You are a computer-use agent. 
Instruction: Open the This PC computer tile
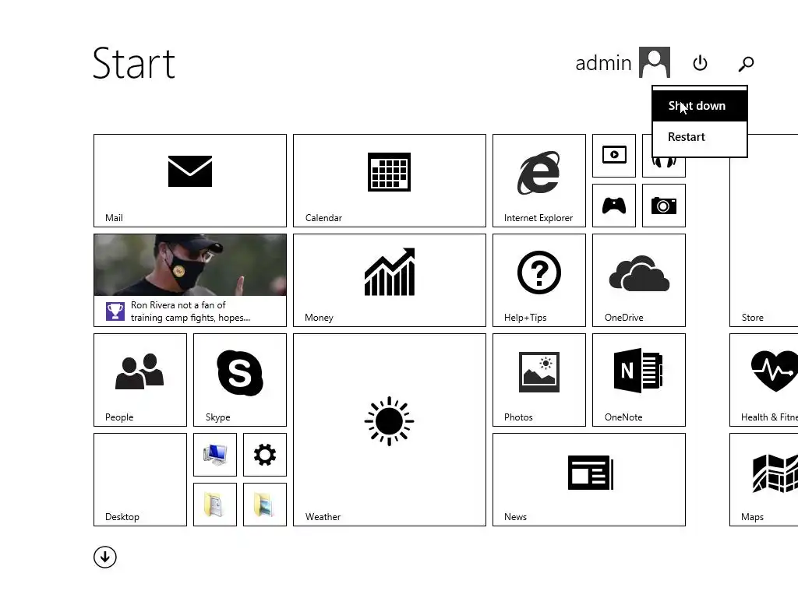click(x=215, y=455)
